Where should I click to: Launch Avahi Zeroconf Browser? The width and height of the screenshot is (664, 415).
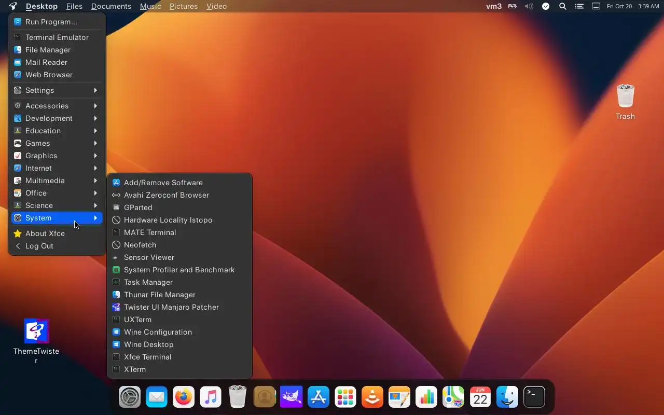(179, 195)
